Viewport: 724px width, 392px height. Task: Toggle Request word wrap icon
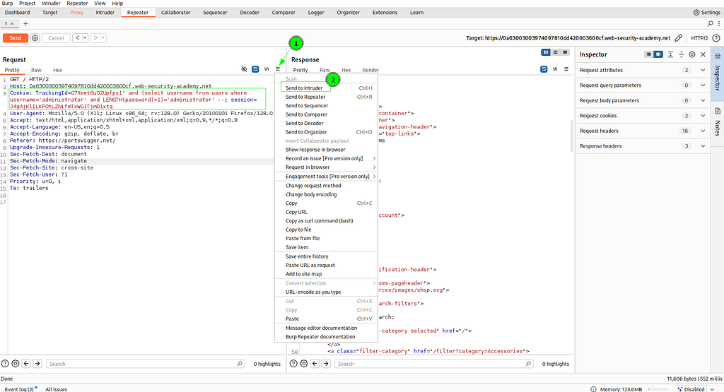click(255, 69)
